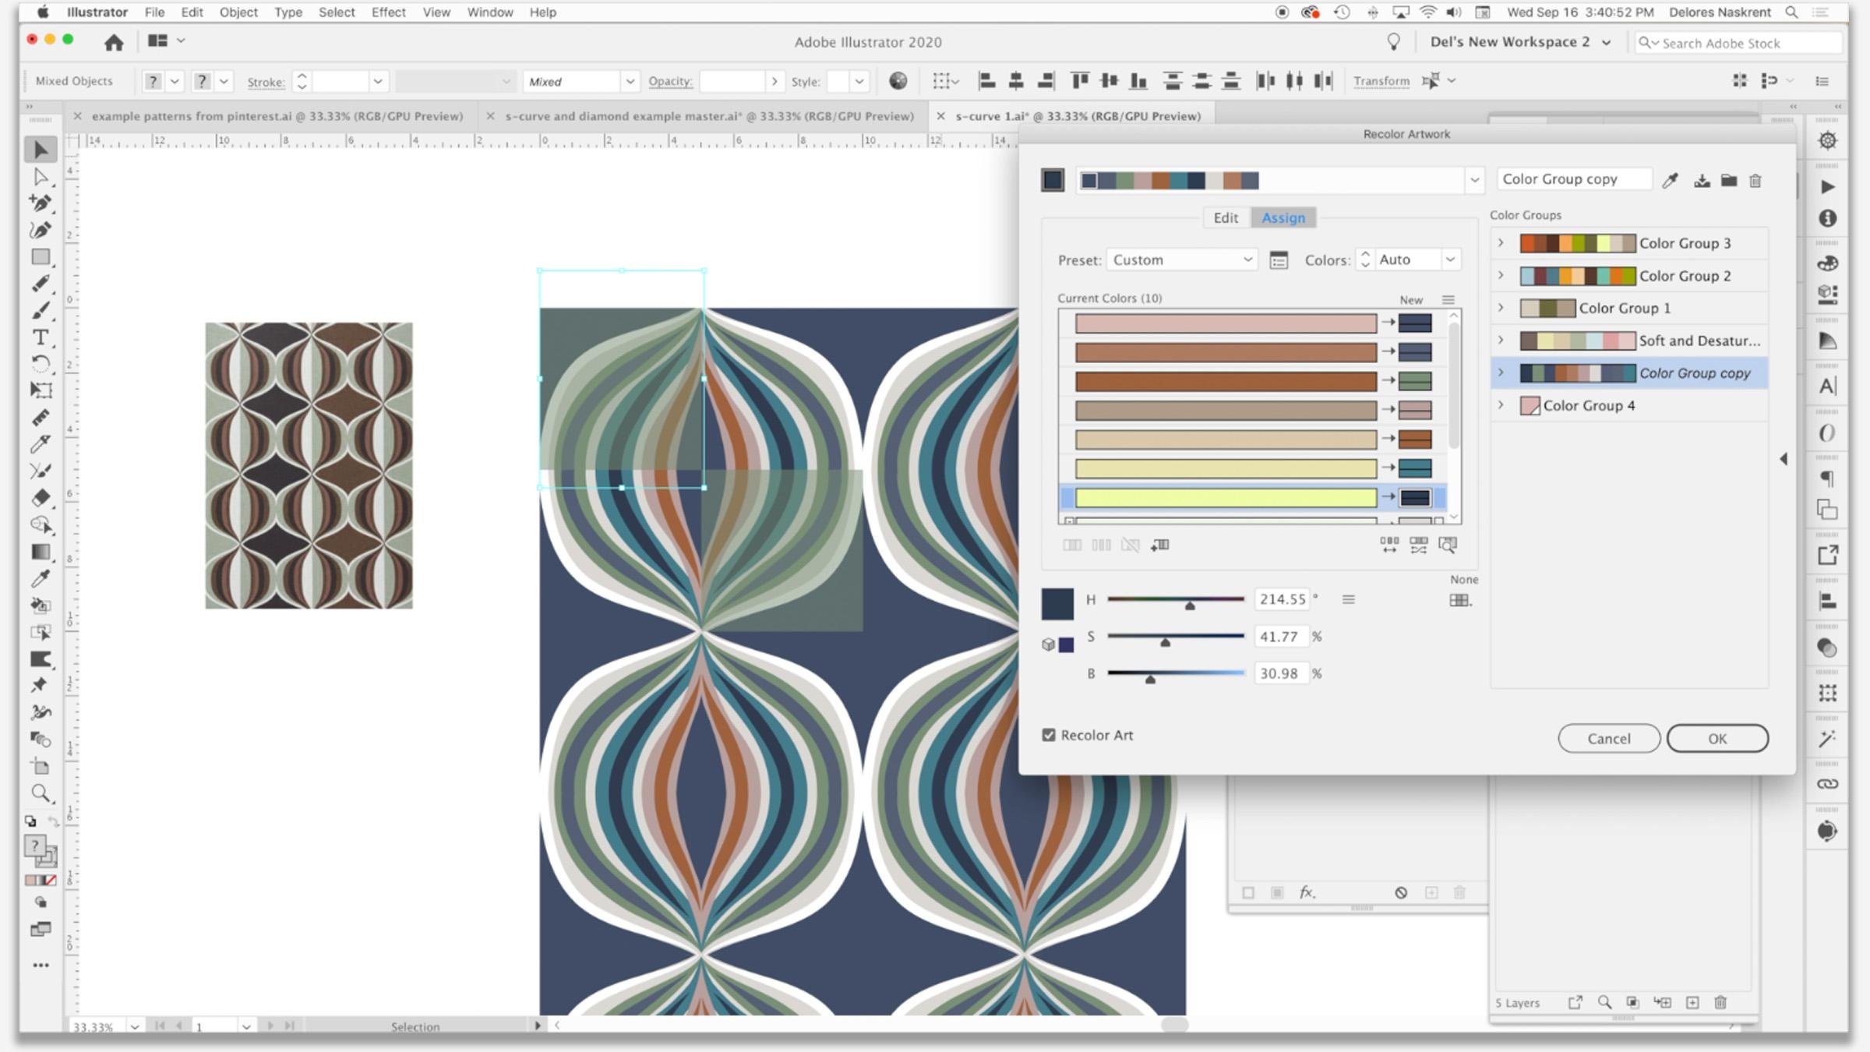Screen dimensions: 1870x1052
Task: Expand Color Group 3 in list
Action: (1501, 243)
